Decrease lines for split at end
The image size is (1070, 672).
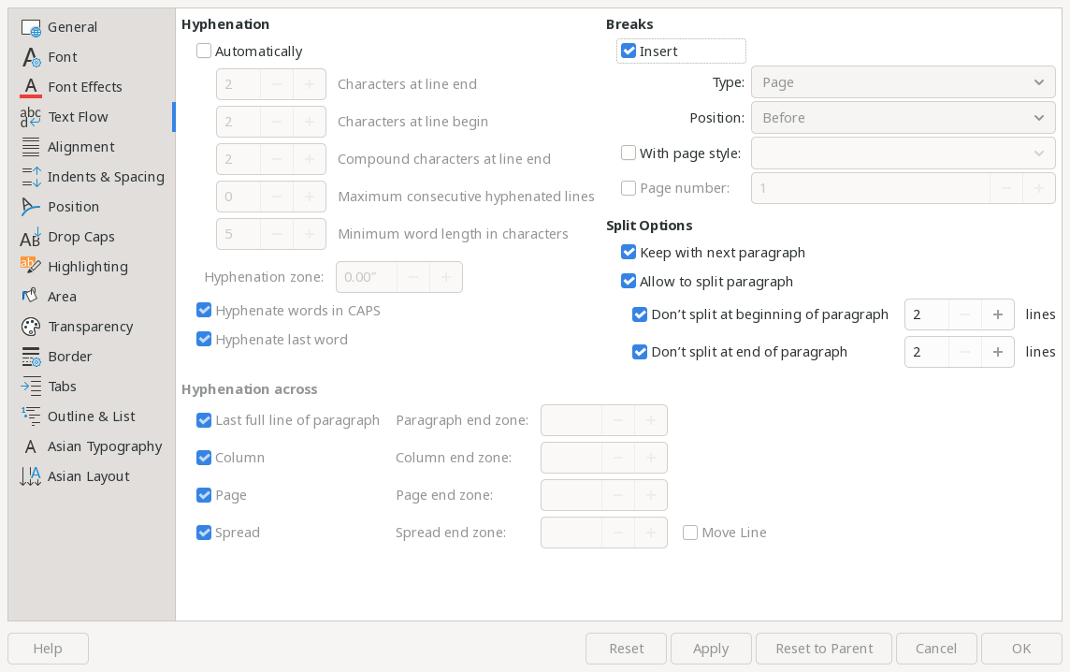(x=965, y=353)
